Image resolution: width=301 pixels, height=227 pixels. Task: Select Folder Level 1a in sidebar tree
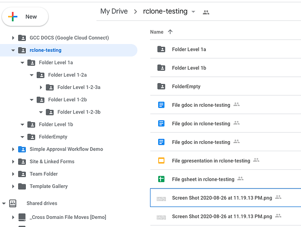click(56, 63)
